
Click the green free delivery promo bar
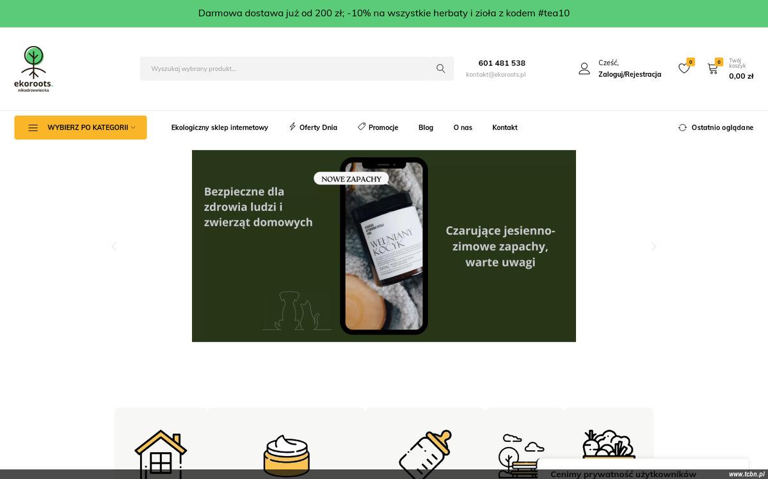pyautogui.click(x=384, y=13)
